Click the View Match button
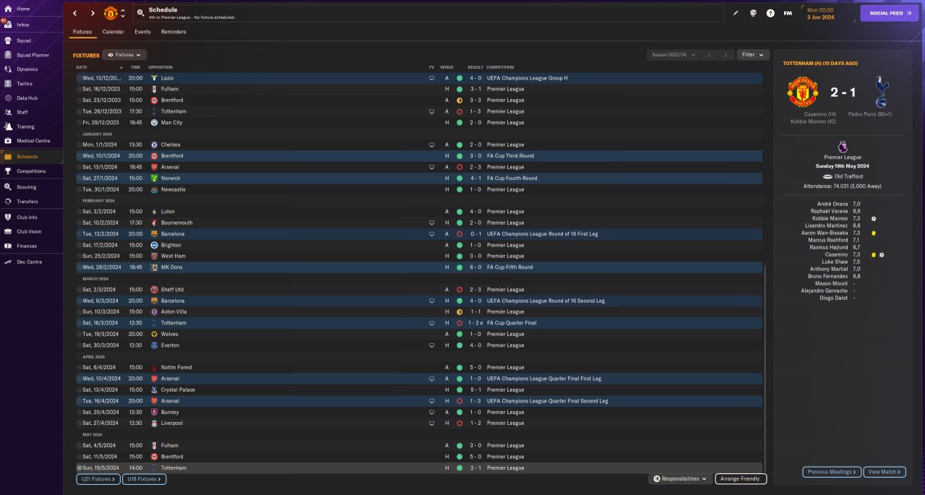Image resolution: width=925 pixels, height=495 pixels. (884, 472)
